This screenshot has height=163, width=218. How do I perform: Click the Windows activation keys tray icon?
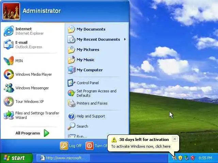[174, 158]
